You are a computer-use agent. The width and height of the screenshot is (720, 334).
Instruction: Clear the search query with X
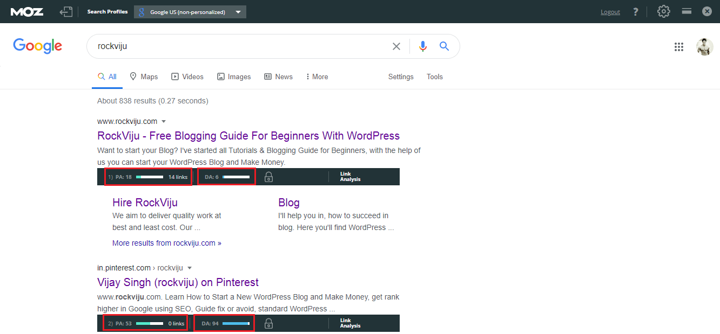pyautogui.click(x=396, y=46)
